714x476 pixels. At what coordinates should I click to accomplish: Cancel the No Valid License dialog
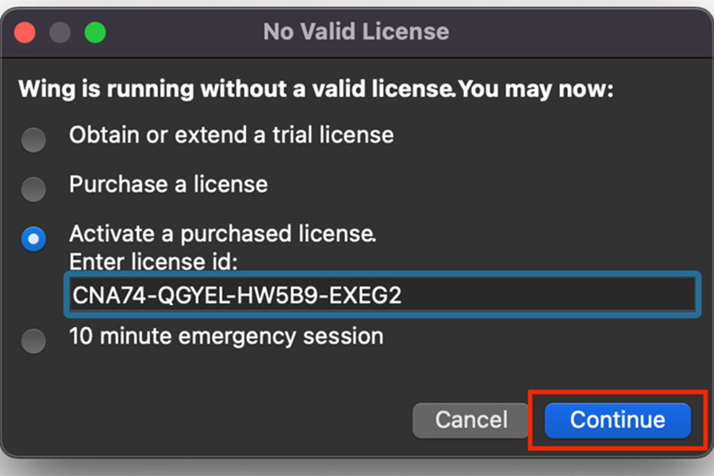tap(470, 420)
